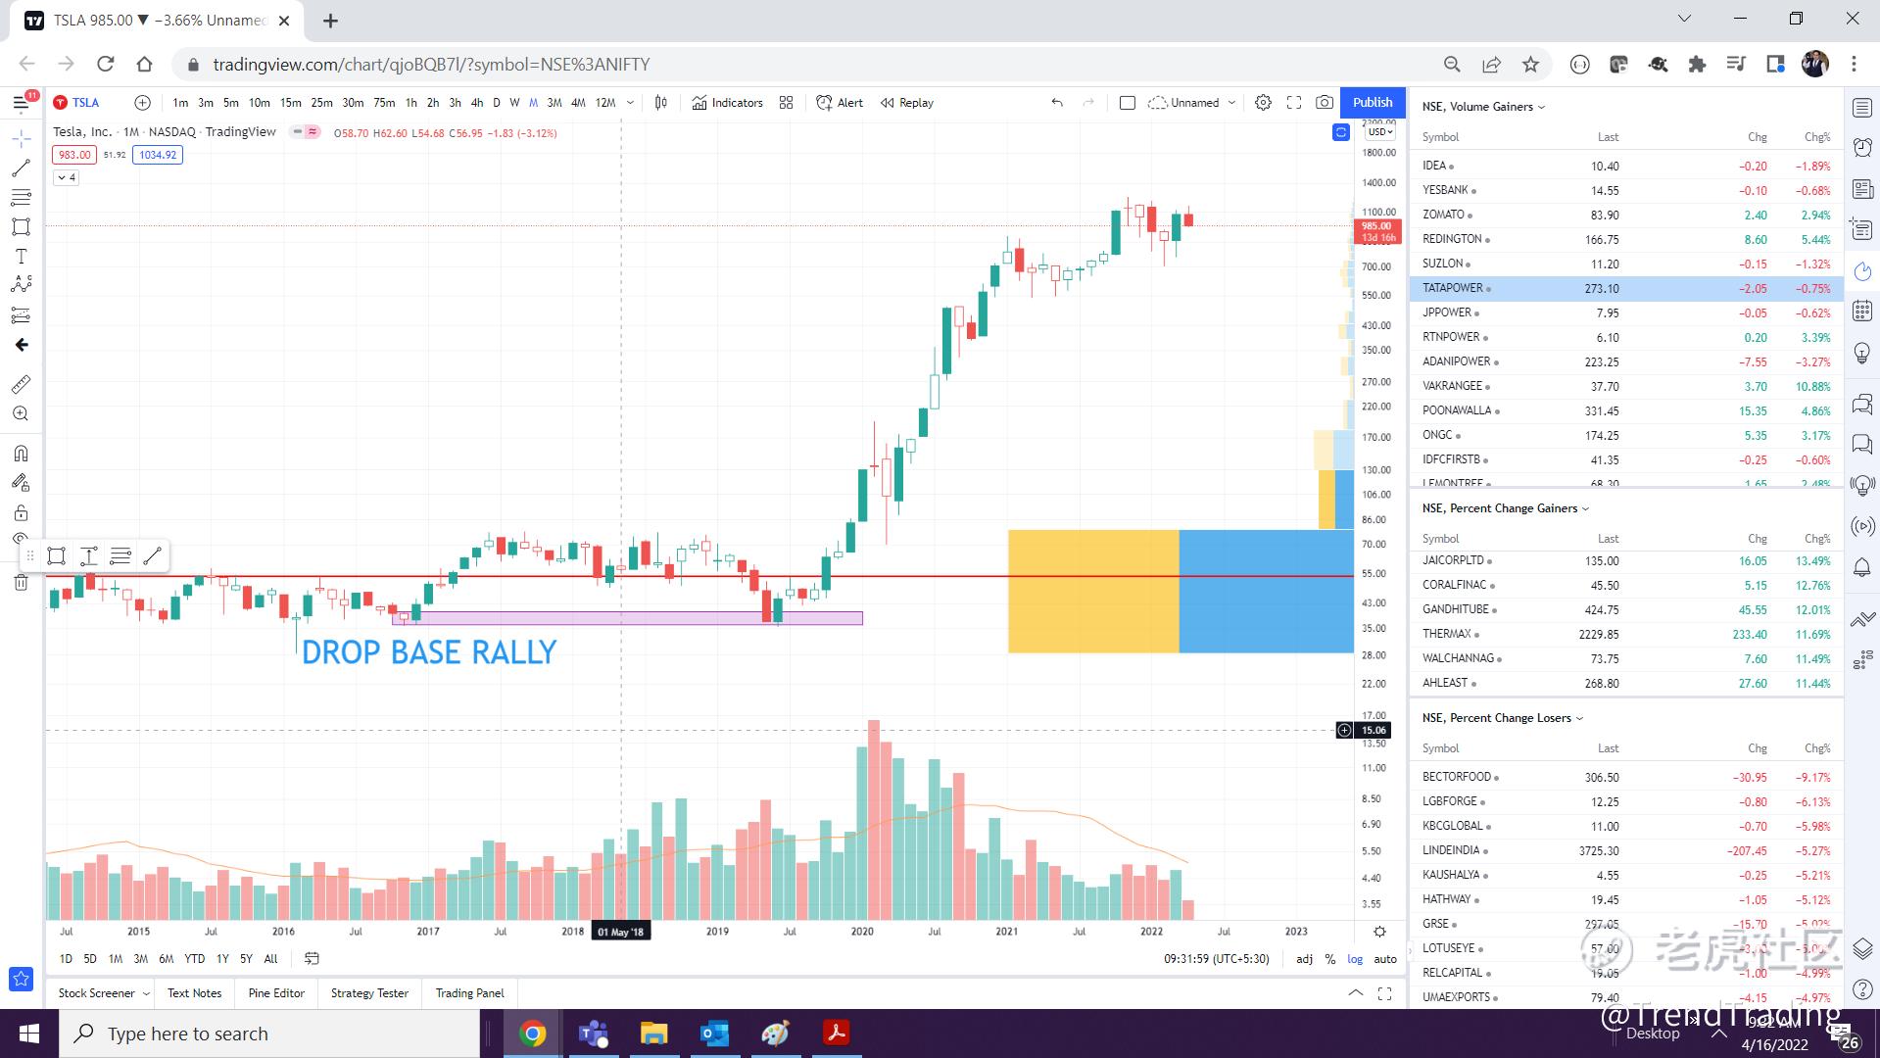Expand the timeframe interval dropdown
This screenshot has height=1058, width=1880.
[x=630, y=103]
